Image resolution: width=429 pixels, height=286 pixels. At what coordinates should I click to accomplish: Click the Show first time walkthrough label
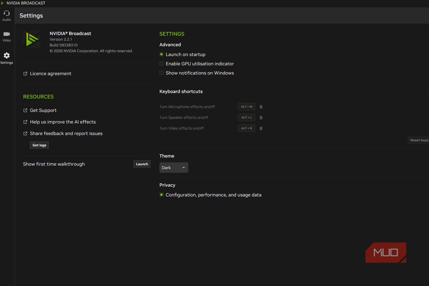click(x=54, y=164)
